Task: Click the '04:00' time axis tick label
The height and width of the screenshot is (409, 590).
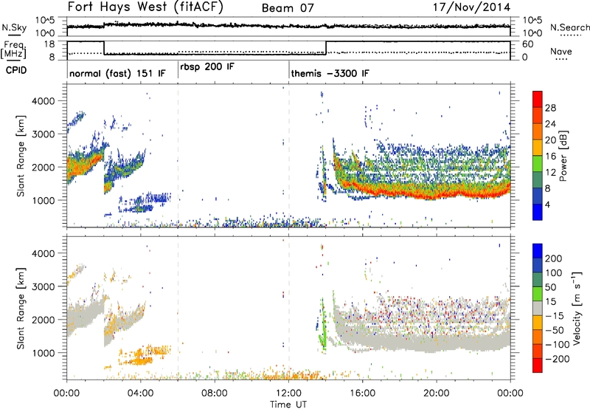Action: [x=141, y=393]
